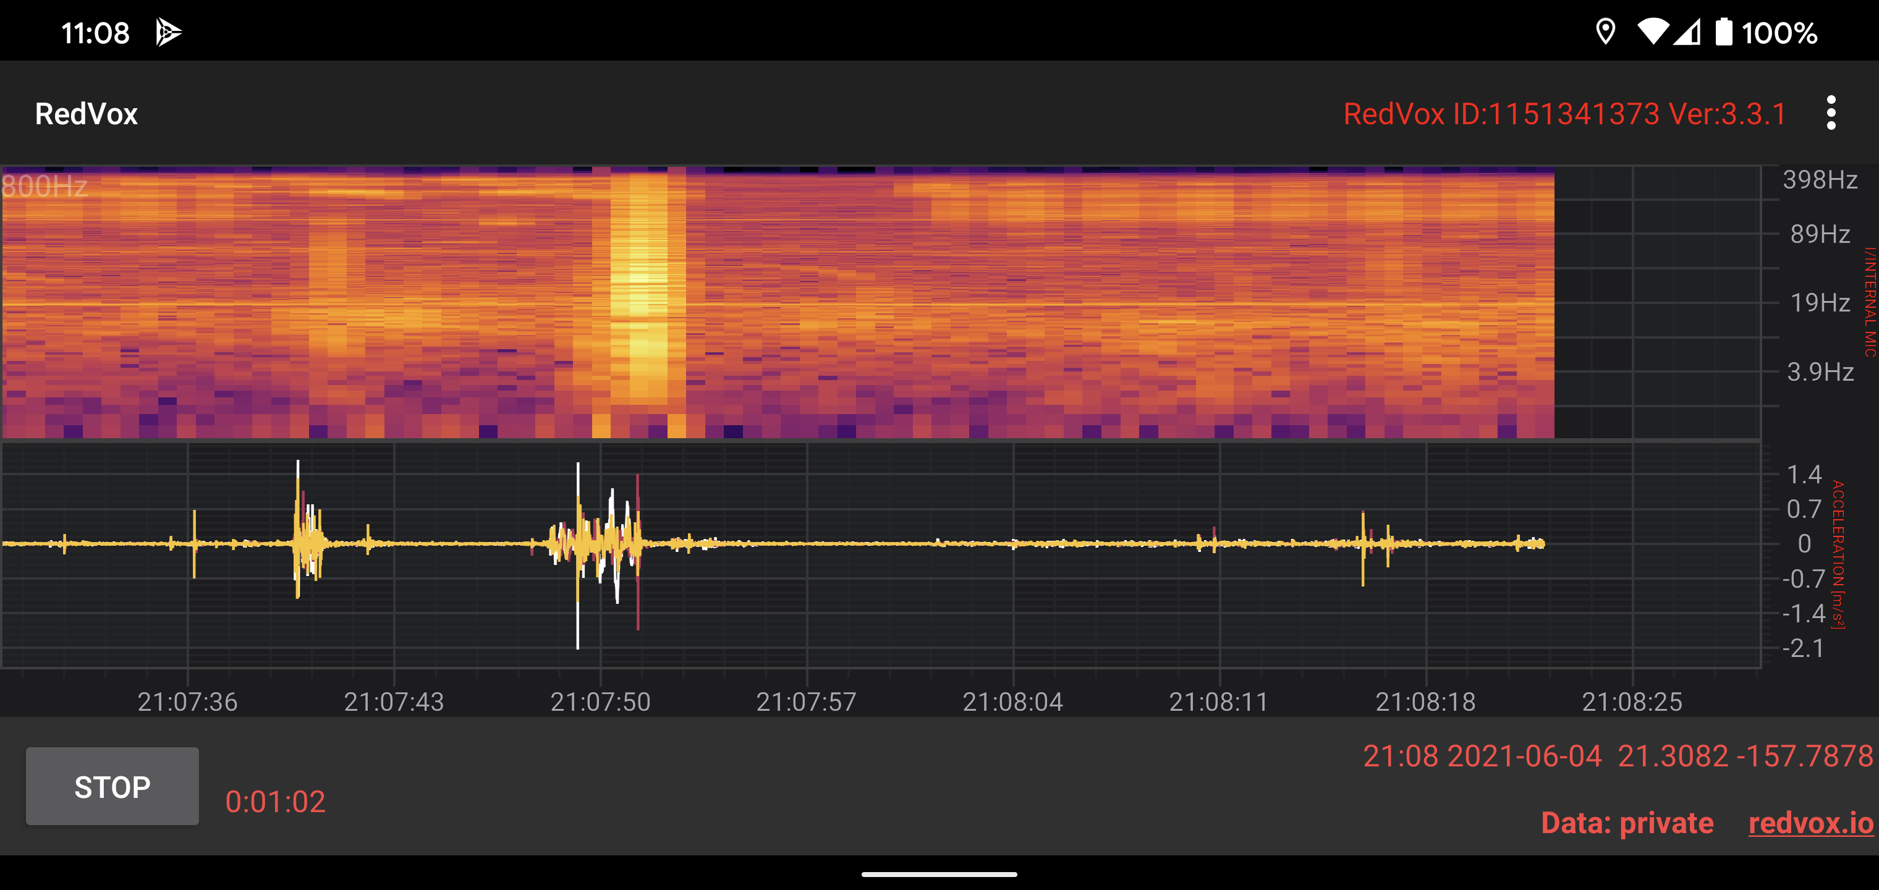Open the redvox.io link

point(1810,823)
